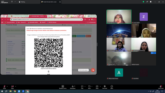Open Windows search in the taskbar

click(6, 91)
